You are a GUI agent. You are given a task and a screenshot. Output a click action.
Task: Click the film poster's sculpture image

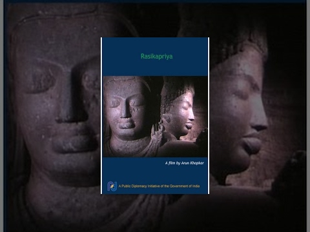[155, 117]
